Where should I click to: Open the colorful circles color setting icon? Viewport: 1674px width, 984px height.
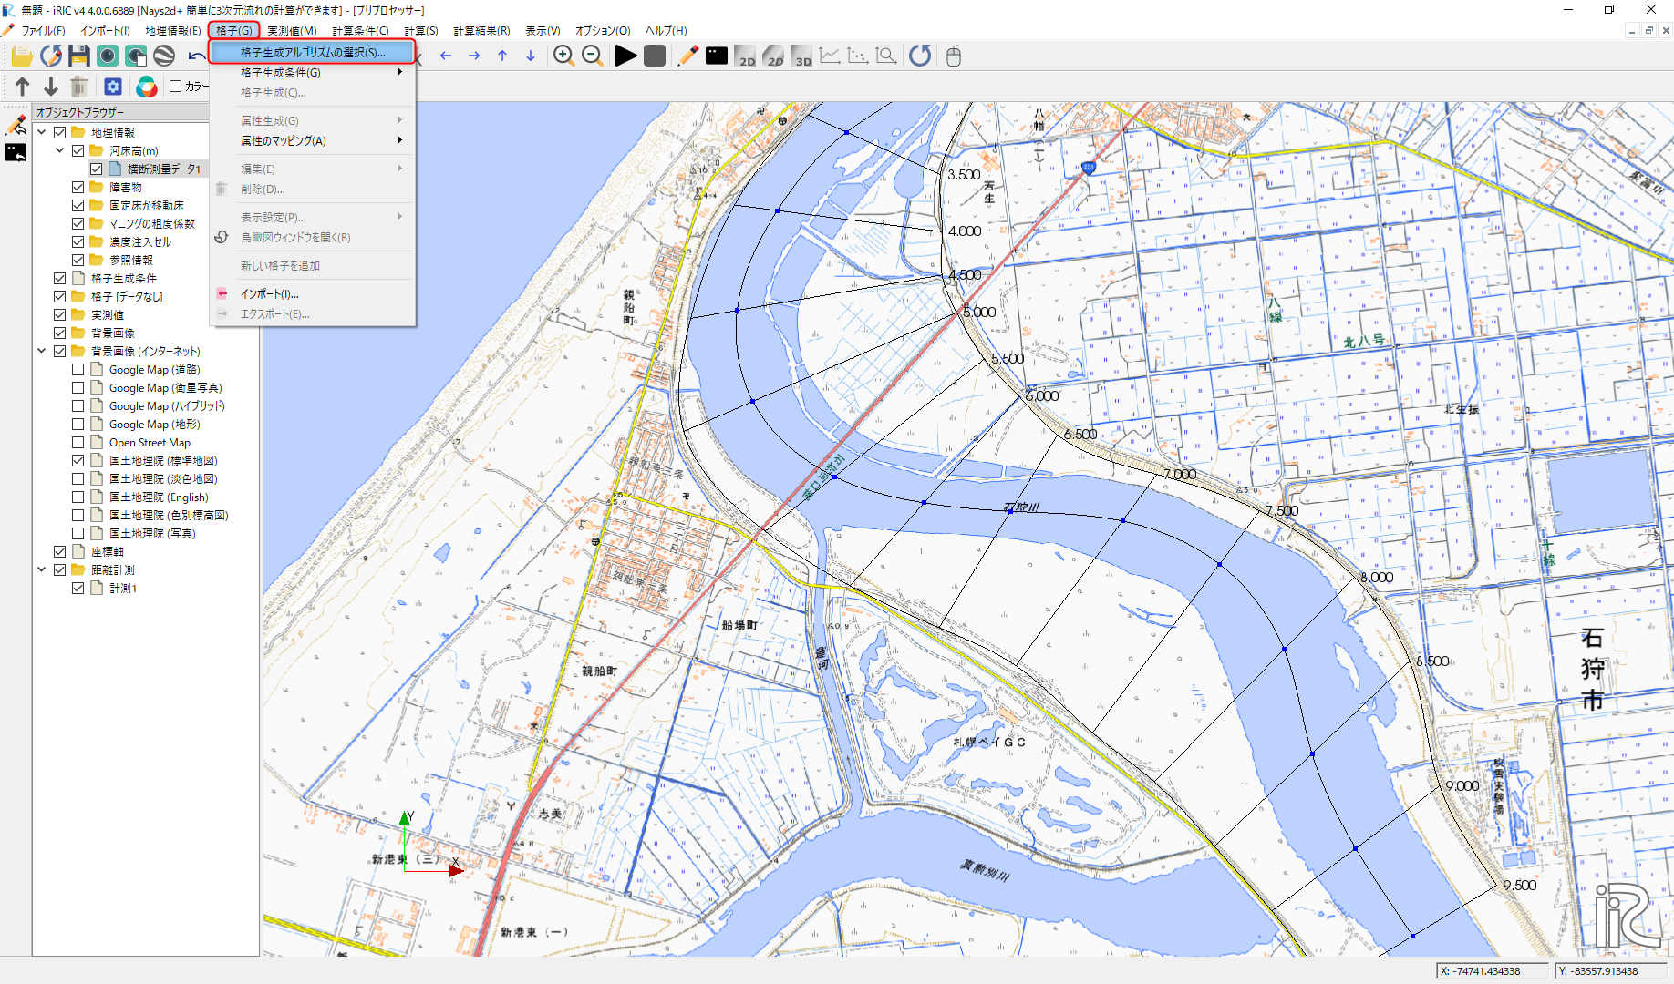click(147, 87)
